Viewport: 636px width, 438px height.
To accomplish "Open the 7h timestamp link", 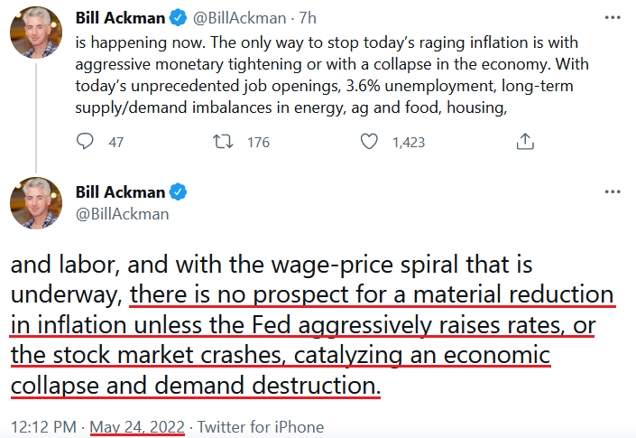I will 308,18.
